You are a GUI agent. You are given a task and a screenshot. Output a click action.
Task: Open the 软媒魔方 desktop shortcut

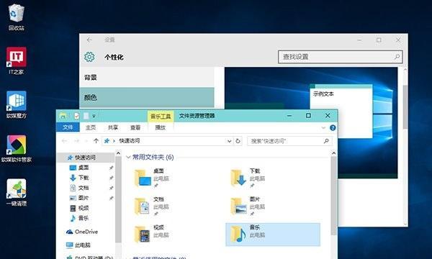tap(17, 104)
